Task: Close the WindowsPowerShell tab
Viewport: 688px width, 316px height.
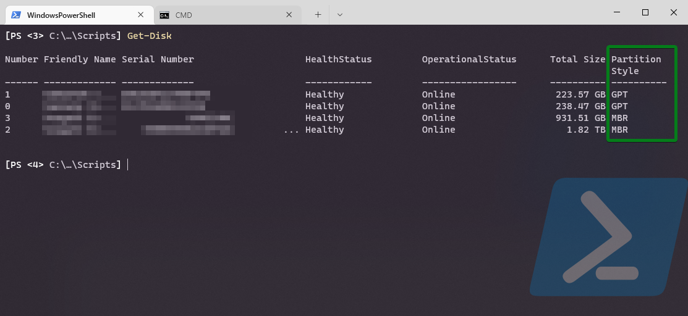Action: pos(141,15)
